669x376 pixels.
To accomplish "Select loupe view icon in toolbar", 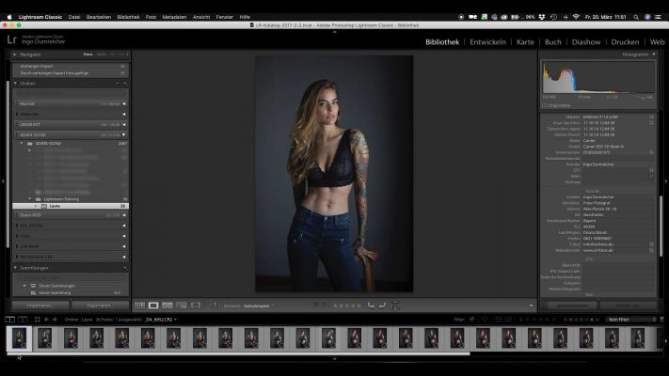I will (x=154, y=305).
